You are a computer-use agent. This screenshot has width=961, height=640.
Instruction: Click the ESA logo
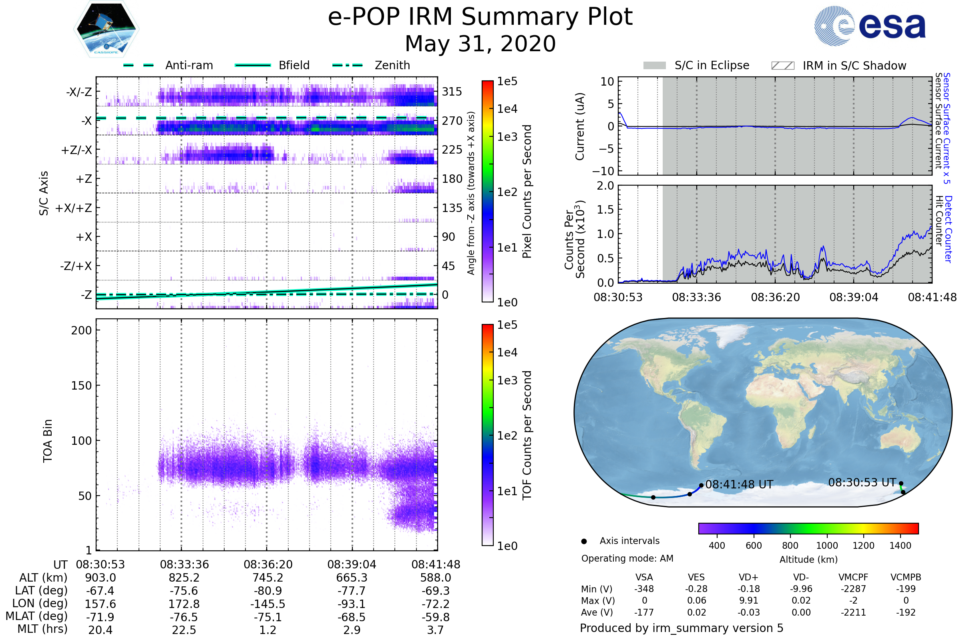[x=870, y=26]
